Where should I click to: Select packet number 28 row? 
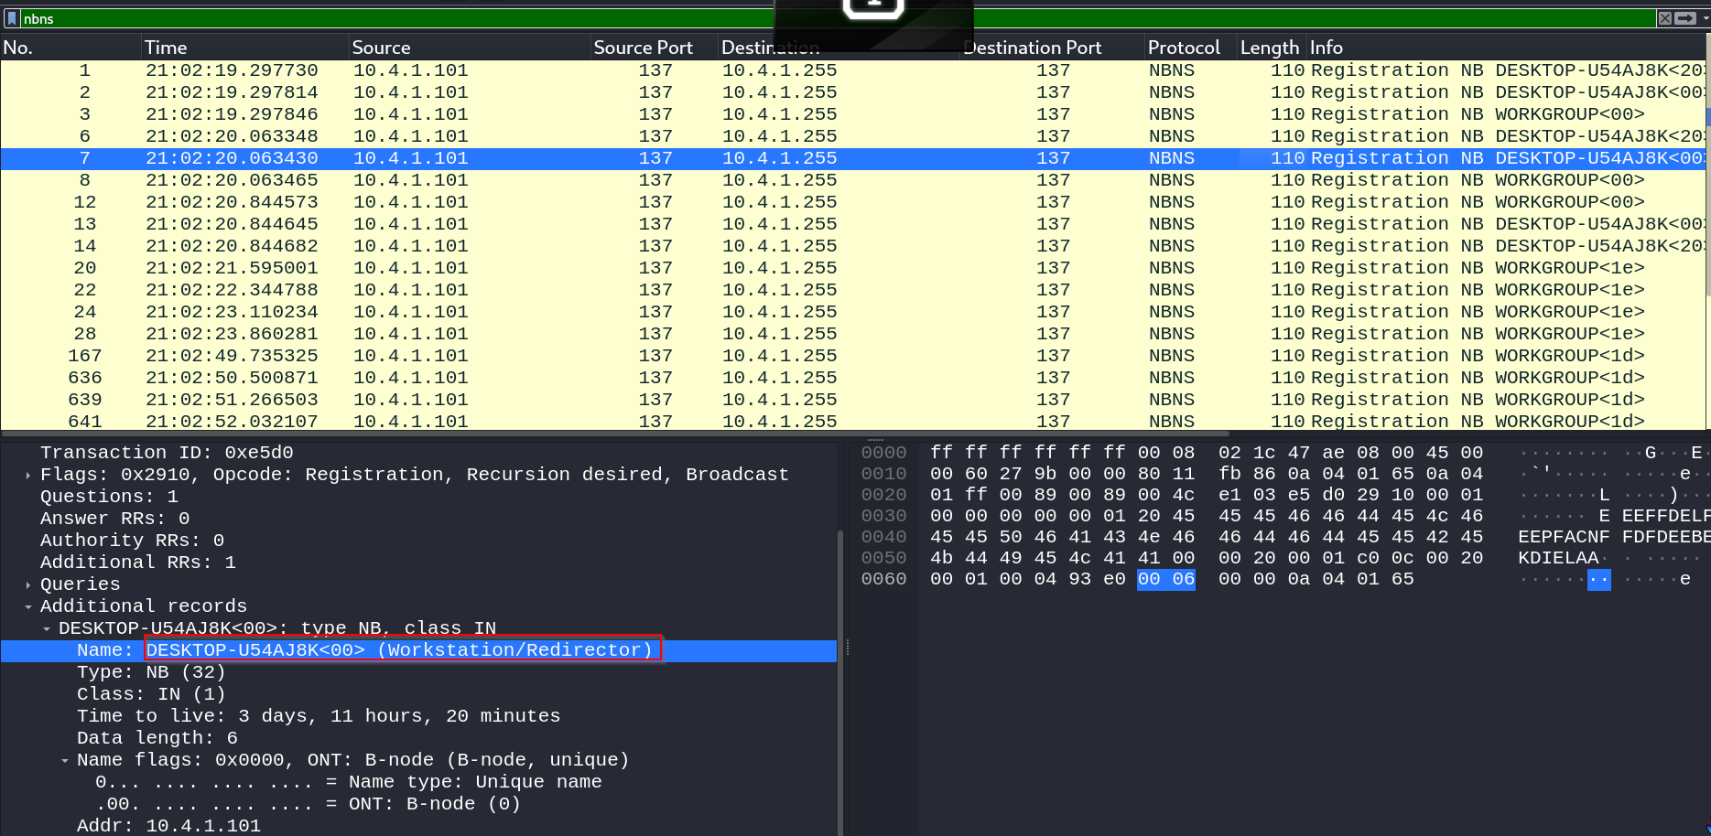click(851, 334)
